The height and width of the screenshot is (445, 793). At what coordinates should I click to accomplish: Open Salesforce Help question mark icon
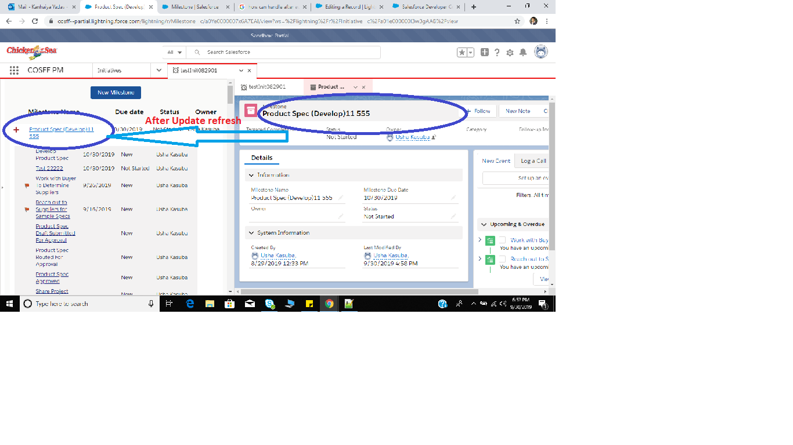coord(497,52)
